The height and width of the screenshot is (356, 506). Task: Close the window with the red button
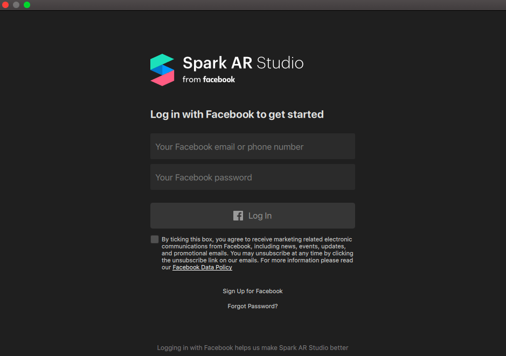tap(5, 5)
